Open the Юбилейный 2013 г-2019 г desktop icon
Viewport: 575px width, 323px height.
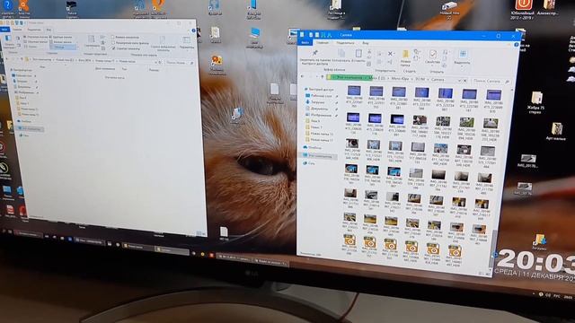click(x=523, y=10)
